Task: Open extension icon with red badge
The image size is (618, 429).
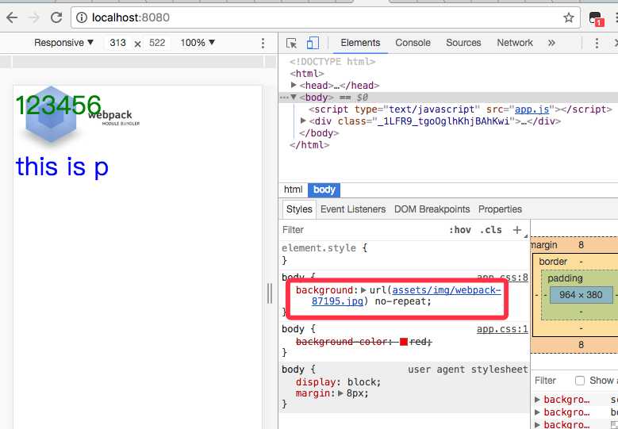Action: point(596,18)
